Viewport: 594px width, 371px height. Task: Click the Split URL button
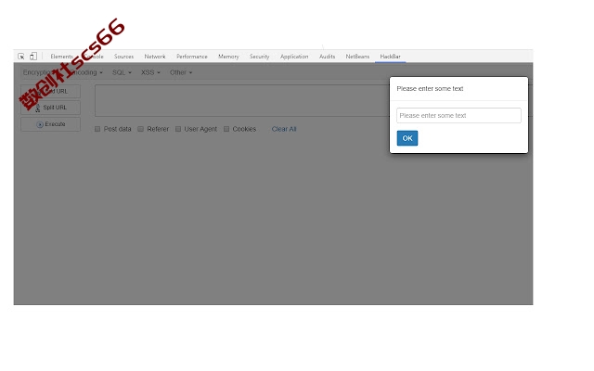(51, 108)
